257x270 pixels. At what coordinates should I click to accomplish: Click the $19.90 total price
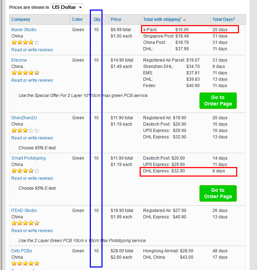coord(122,211)
